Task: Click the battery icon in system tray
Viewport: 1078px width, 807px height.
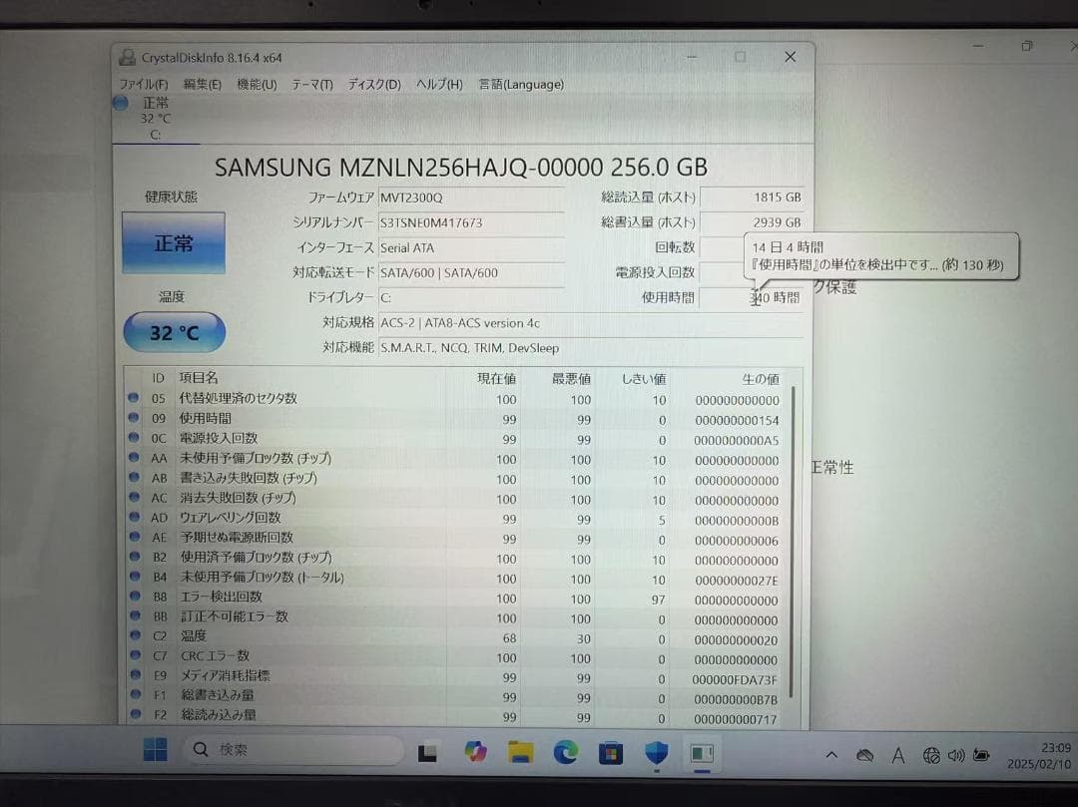Action: [x=981, y=755]
